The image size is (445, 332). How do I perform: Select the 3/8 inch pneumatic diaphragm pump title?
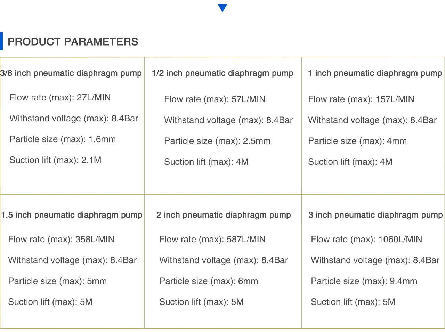tap(71, 73)
